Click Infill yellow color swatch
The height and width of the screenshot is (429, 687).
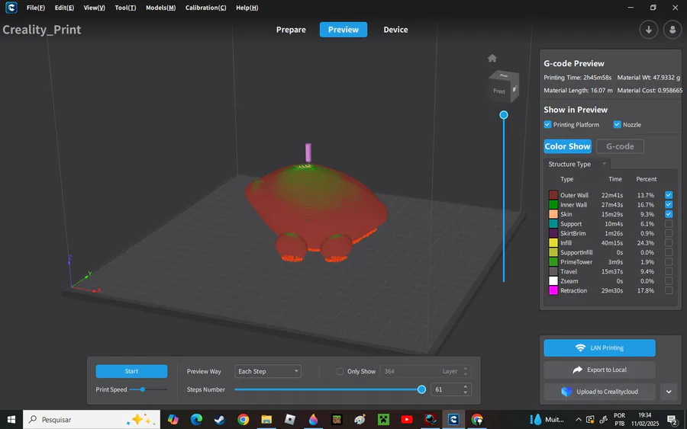(553, 243)
